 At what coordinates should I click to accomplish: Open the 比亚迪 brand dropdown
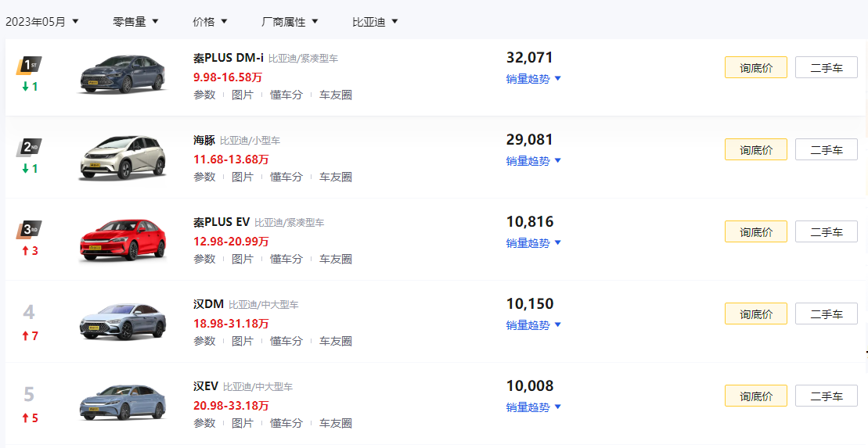375,22
